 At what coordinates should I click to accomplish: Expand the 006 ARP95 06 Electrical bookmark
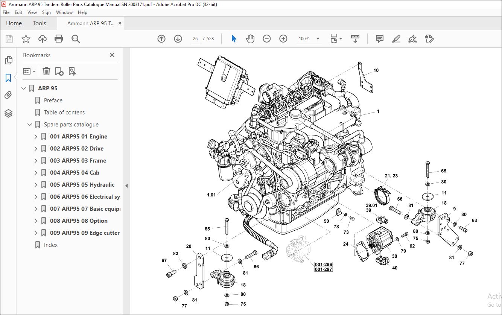pos(36,197)
